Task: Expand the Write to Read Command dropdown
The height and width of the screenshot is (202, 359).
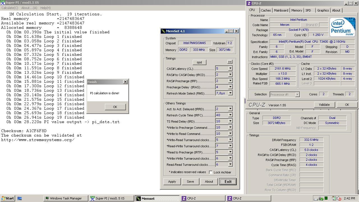Action: pos(230,134)
